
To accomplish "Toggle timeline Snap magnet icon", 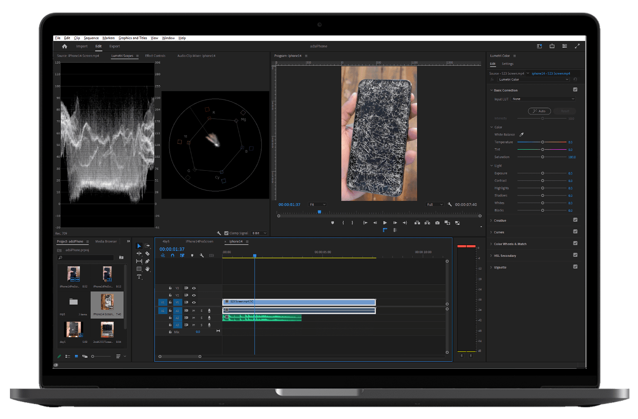I will click(x=172, y=255).
